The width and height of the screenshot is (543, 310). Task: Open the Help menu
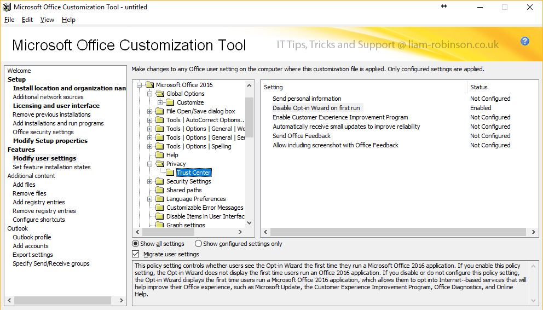click(68, 20)
